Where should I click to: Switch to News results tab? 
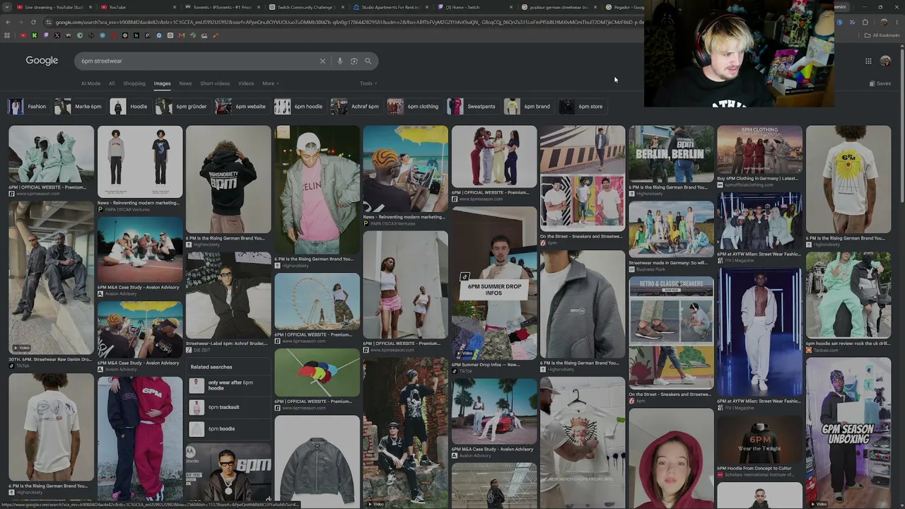[x=185, y=83]
